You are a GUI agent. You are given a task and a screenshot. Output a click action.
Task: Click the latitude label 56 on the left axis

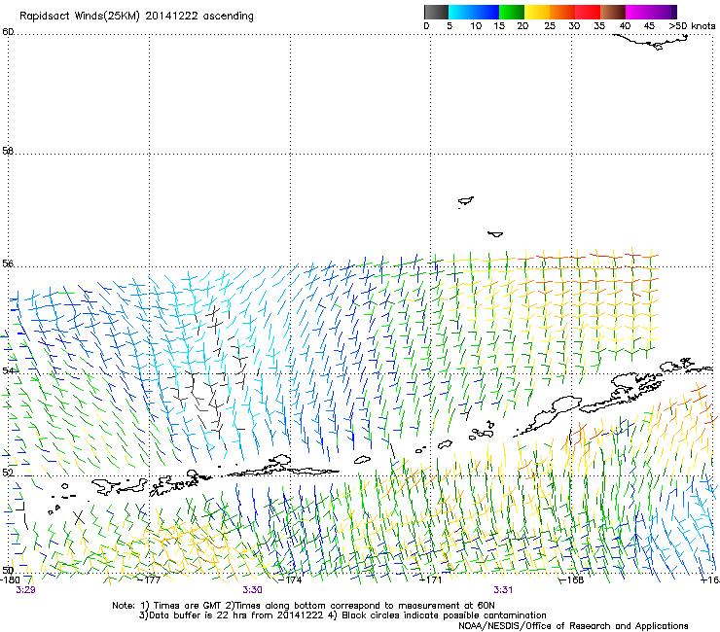tap(8, 263)
